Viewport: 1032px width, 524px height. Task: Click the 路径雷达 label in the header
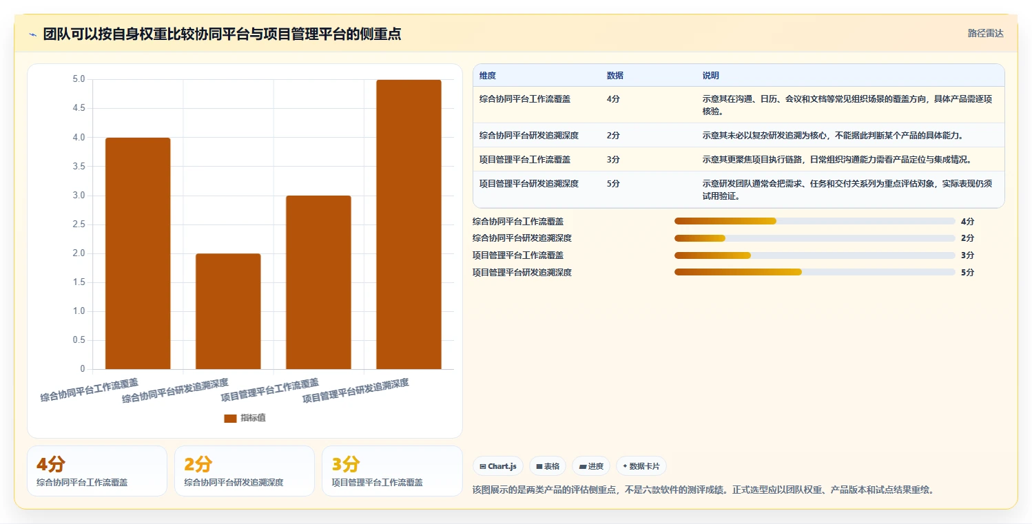click(x=986, y=33)
